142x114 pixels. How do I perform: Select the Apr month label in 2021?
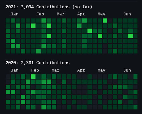coord(81,14)
